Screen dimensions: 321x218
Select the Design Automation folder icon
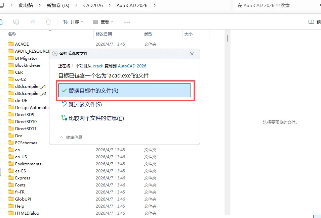(11, 107)
